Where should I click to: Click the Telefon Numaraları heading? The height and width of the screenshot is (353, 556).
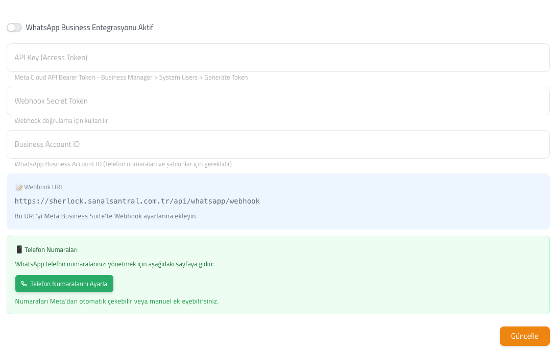click(51, 250)
